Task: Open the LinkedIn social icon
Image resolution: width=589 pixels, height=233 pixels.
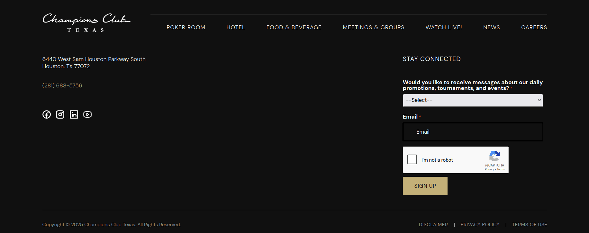Action: (x=74, y=114)
